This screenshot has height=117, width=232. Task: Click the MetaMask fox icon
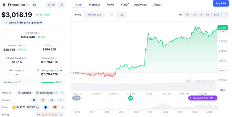[x=55, y=107]
